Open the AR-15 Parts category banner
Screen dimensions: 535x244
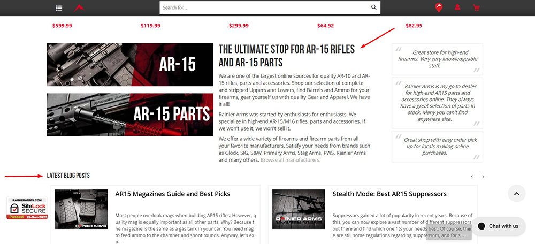[x=130, y=115]
